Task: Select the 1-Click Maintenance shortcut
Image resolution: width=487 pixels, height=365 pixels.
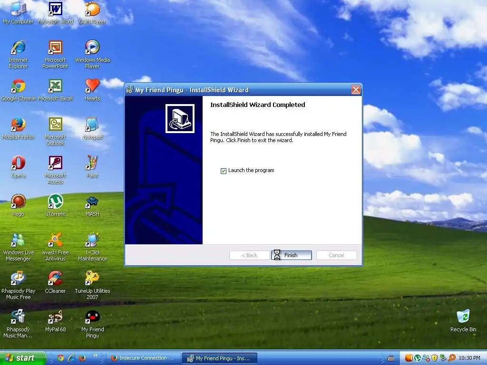Action: pyautogui.click(x=92, y=247)
